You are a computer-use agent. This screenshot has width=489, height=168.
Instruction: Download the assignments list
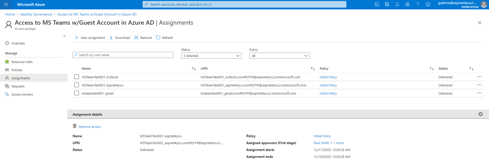click(119, 38)
